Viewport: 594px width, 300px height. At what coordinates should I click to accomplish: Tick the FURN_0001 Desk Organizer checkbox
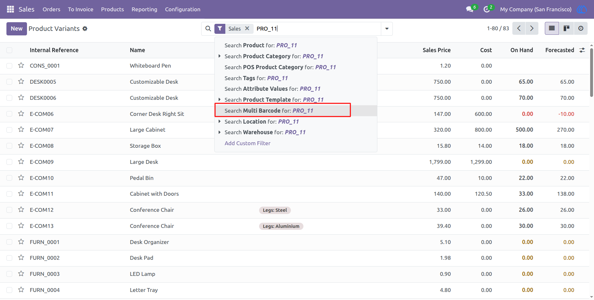[9, 242]
